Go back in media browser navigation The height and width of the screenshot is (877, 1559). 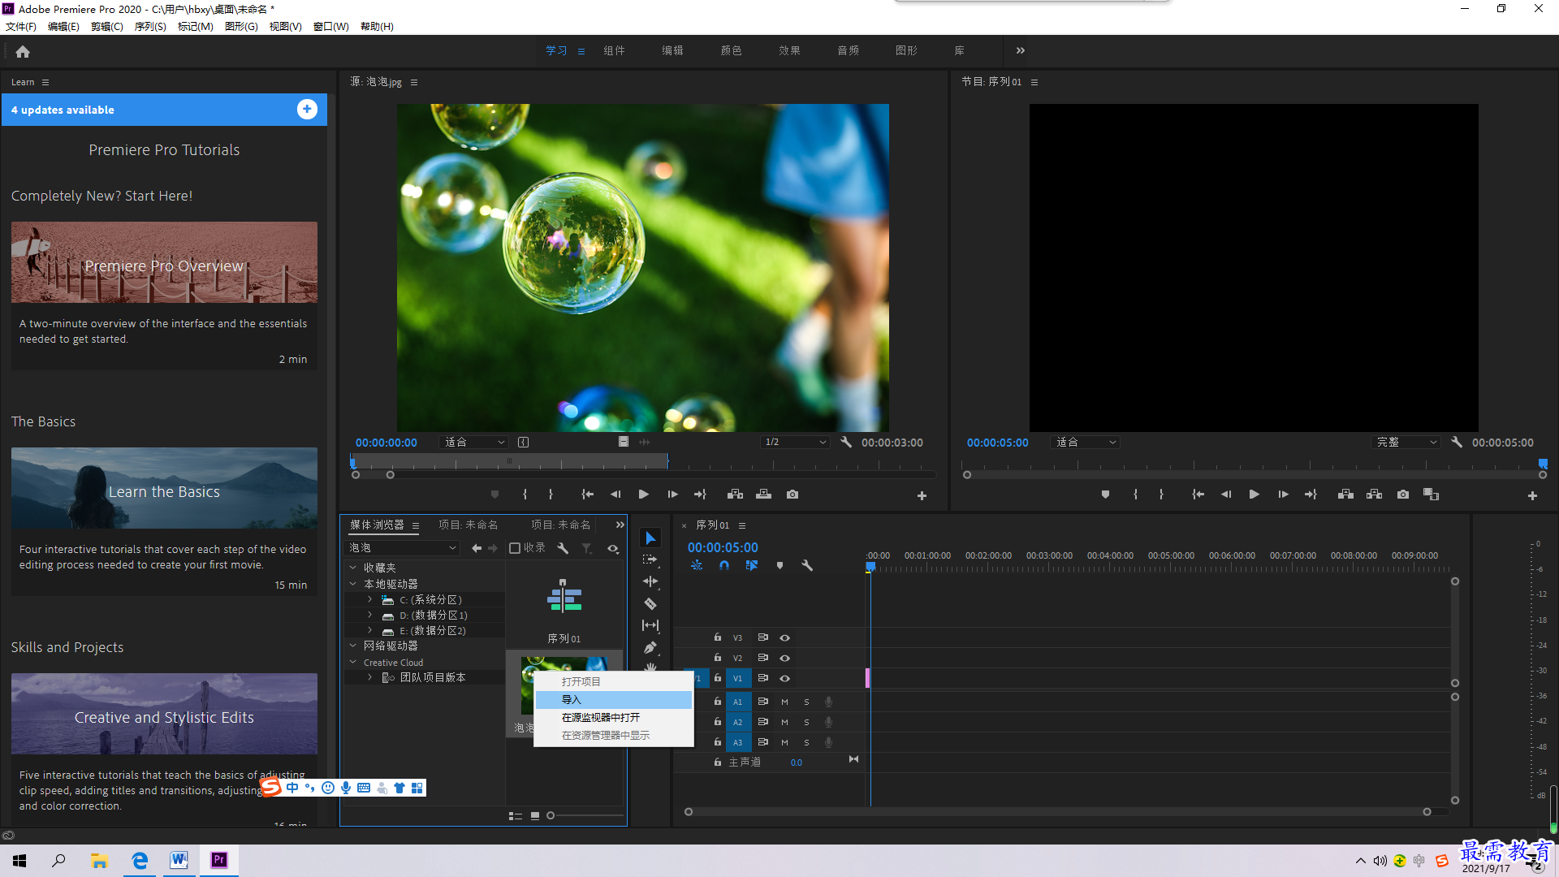477,548
